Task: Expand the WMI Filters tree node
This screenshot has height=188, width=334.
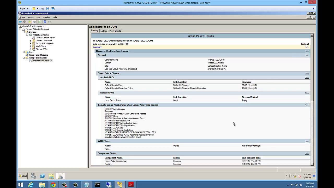Action: [x=30, y=46]
